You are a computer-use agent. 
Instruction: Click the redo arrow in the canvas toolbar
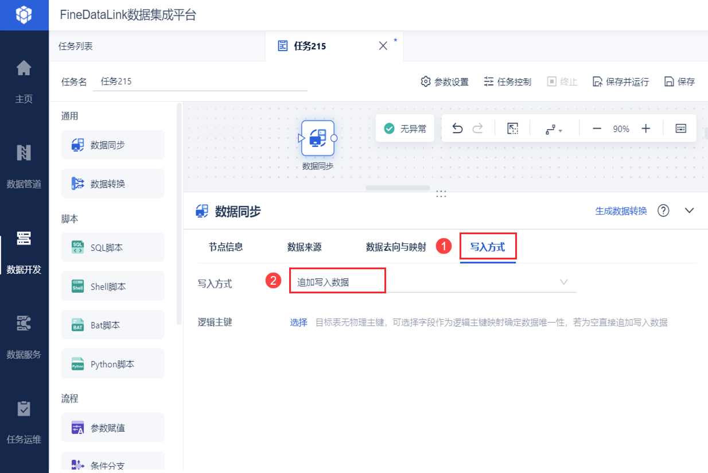point(477,129)
